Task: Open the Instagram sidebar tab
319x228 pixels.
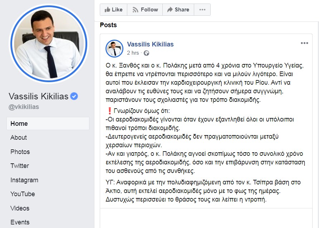Action: click(x=24, y=180)
